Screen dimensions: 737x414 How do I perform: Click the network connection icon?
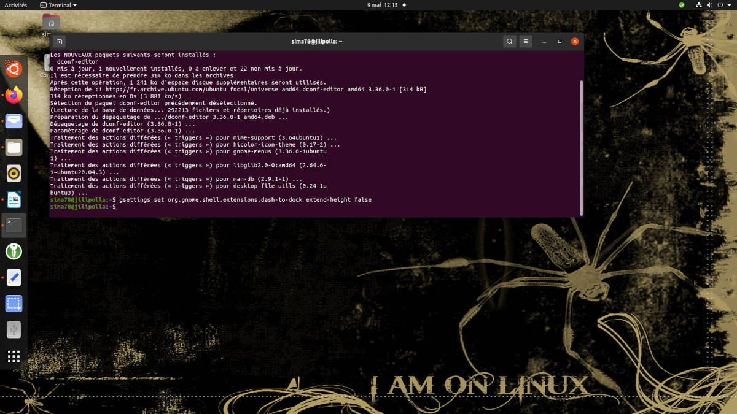pos(698,5)
